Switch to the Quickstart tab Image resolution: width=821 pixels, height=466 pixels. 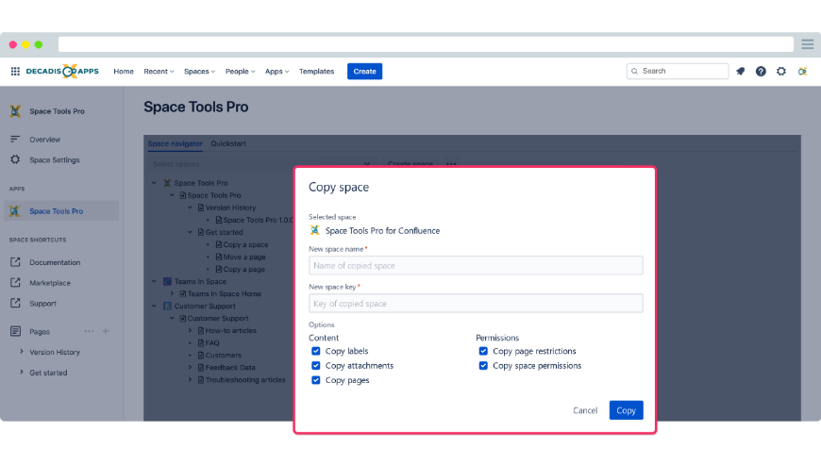tap(228, 143)
